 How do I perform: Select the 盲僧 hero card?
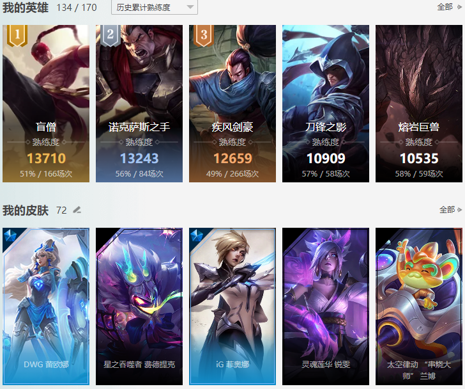pyautogui.click(x=46, y=104)
